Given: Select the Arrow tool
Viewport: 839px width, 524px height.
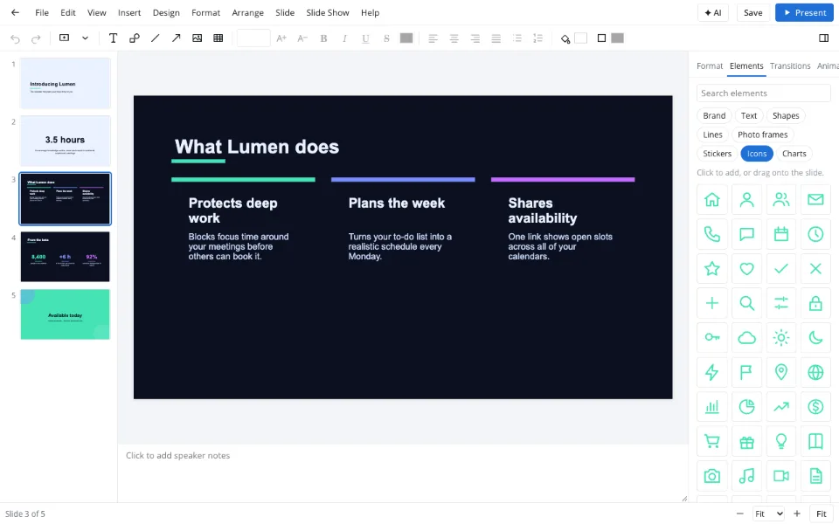Looking at the screenshot, I should click(176, 38).
